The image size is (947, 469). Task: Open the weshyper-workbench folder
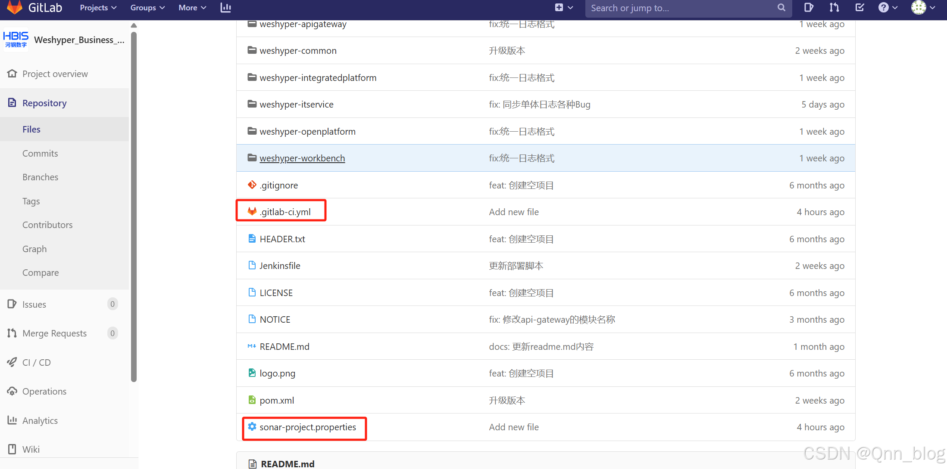coord(302,158)
